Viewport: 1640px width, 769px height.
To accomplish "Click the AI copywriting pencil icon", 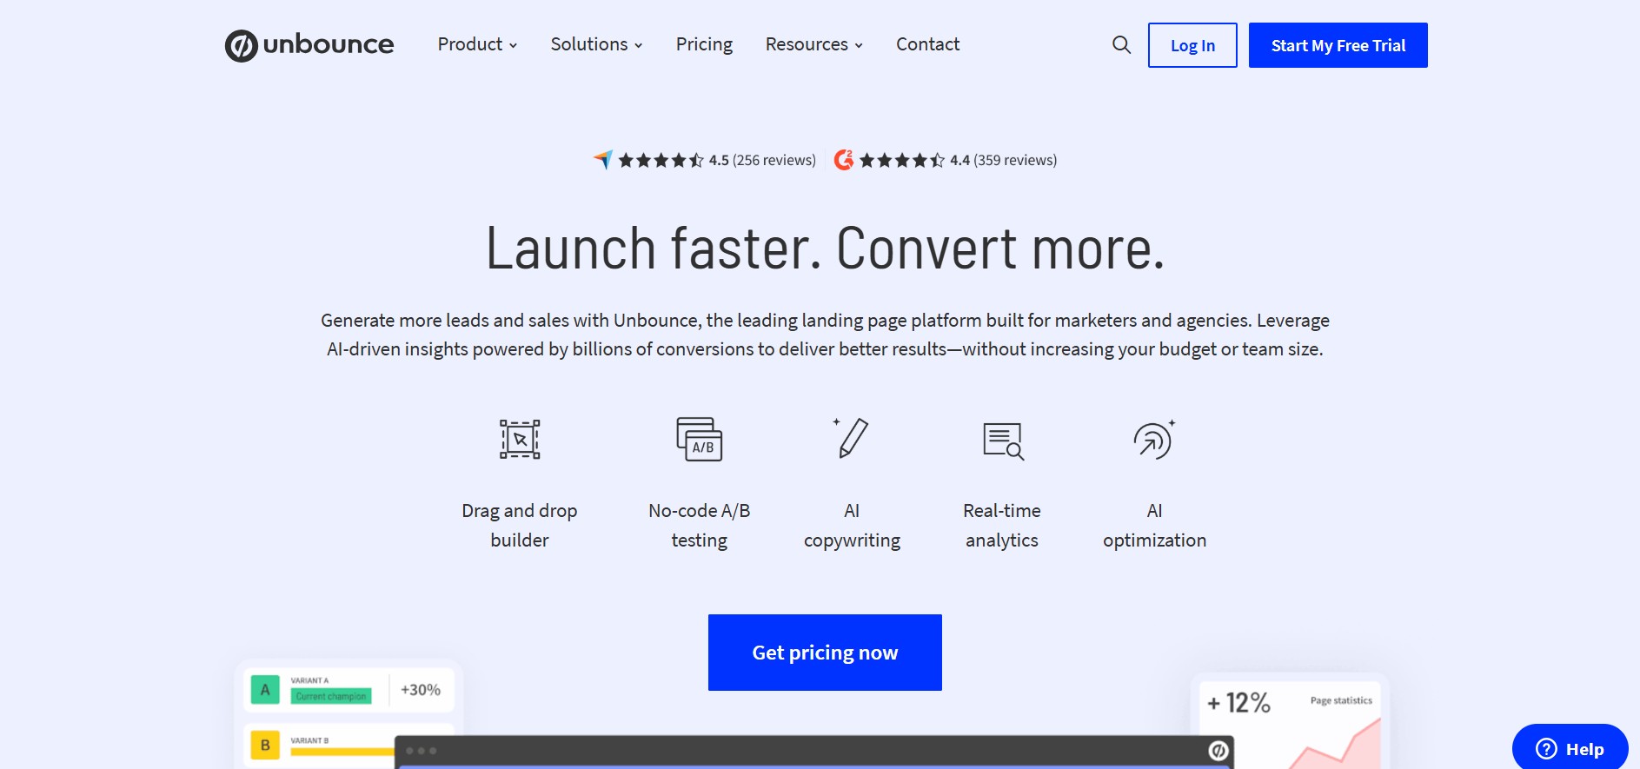I will pyautogui.click(x=852, y=438).
